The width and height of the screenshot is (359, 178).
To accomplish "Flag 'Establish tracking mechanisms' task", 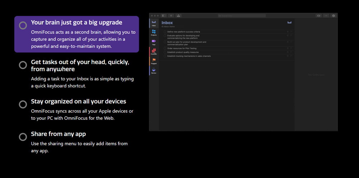I will pyautogui.click(x=291, y=56).
